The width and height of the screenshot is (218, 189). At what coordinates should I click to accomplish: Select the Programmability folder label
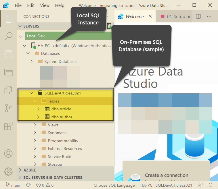click(x=63, y=141)
